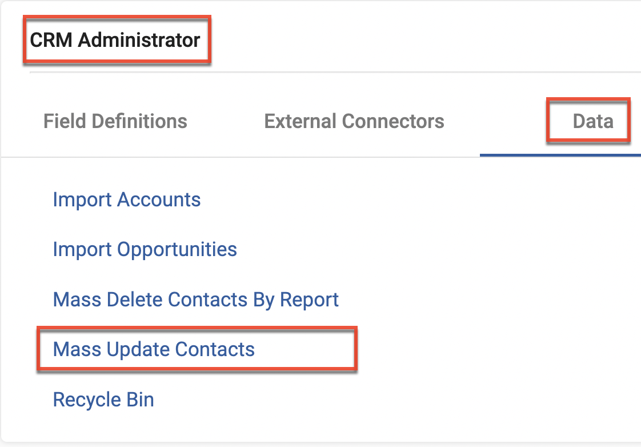Begin an opportunities import
Screen dimensions: 641x447
click(145, 249)
